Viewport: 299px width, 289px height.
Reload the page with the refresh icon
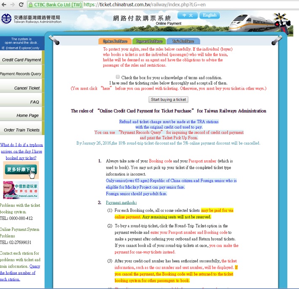coord(21,4)
